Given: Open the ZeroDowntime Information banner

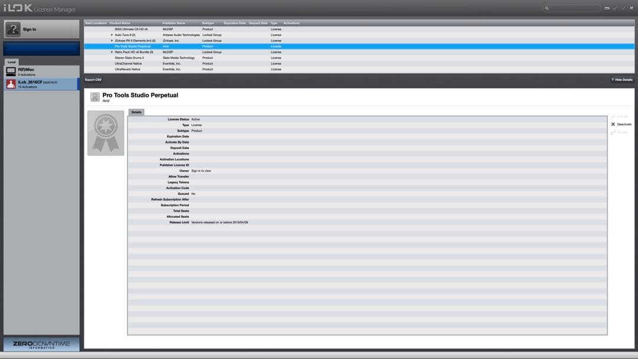Looking at the screenshot, I should pos(41,344).
